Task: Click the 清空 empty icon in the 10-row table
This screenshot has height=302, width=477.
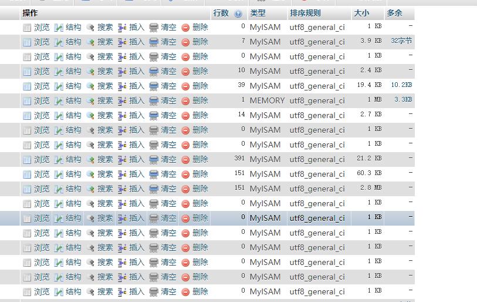Action: coord(154,71)
